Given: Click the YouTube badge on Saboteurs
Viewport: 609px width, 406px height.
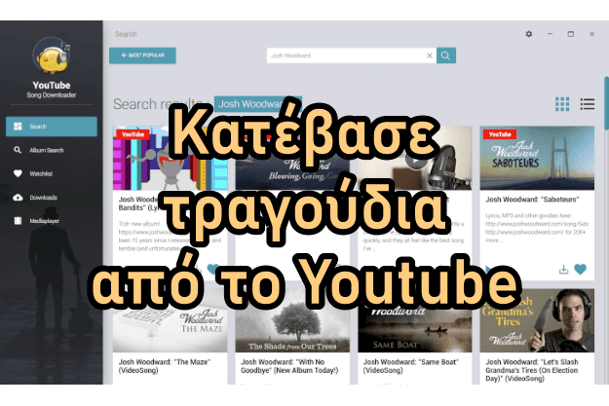Looking at the screenshot, I should click(500, 134).
